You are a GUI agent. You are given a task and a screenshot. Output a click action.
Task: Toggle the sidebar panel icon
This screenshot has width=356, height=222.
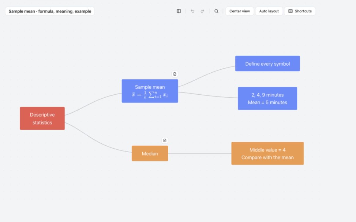pos(179,11)
